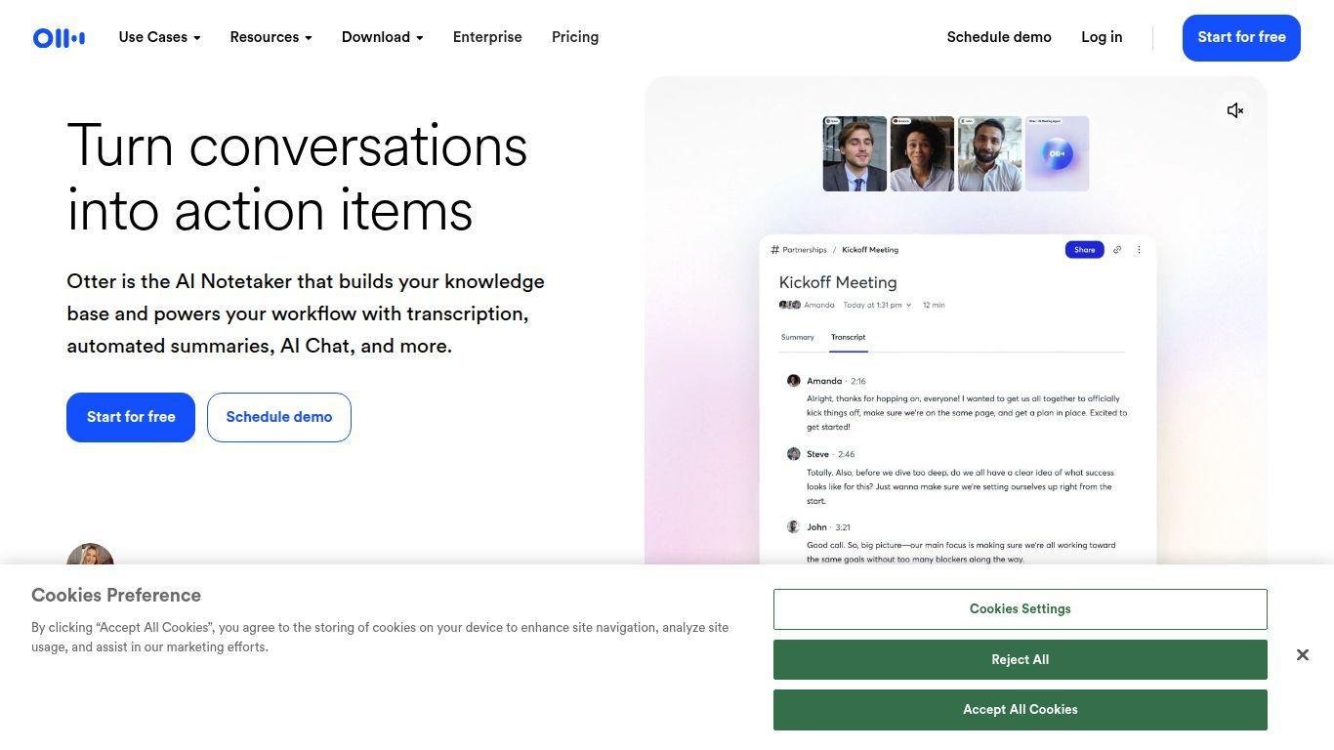Click the copy link icon beside Share

(x=1117, y=250)
